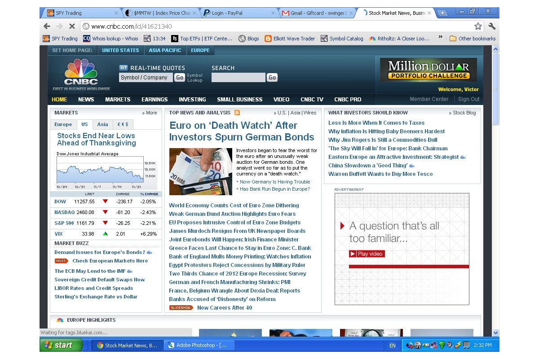Open Markets panel More link
The width and height of the screenshot is (539, 359).
tap(150, 113)
